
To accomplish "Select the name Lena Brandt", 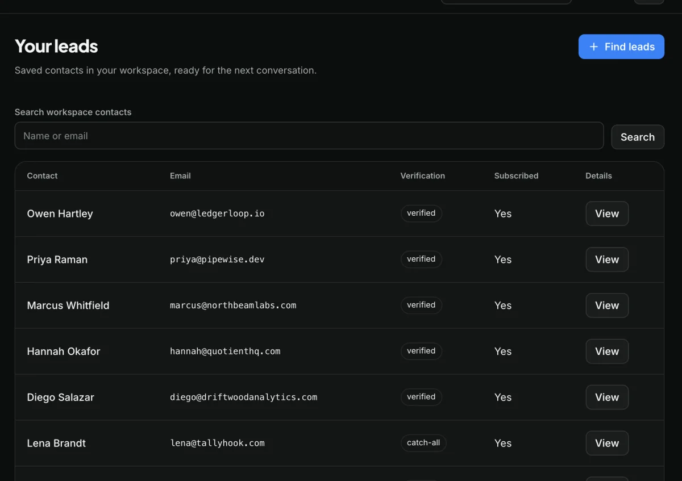I will point(56,444).
